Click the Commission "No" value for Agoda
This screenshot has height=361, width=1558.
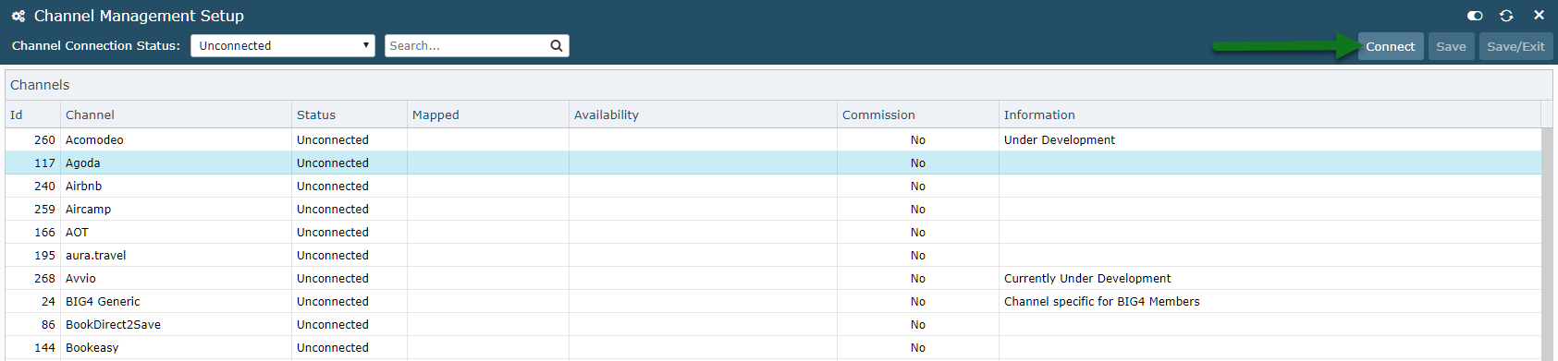pyautogui.click(x=918, y=162)
